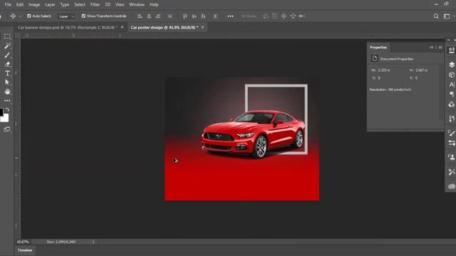The width and height of the screenshot is (456, 256).
Task: Open the Clone Source stamp panel icon
Action: [x=452, y=157]
